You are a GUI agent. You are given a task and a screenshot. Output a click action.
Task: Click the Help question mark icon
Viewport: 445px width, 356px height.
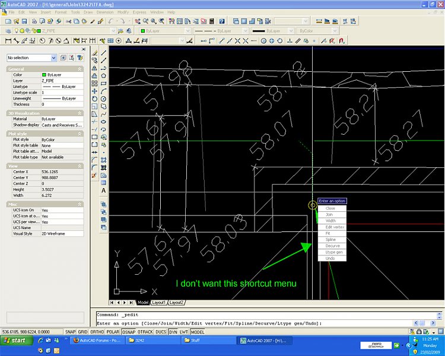[x=222, y=21]
